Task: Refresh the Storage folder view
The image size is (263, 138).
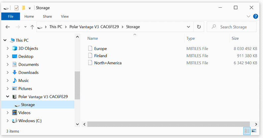Action: tap(199, 27)
